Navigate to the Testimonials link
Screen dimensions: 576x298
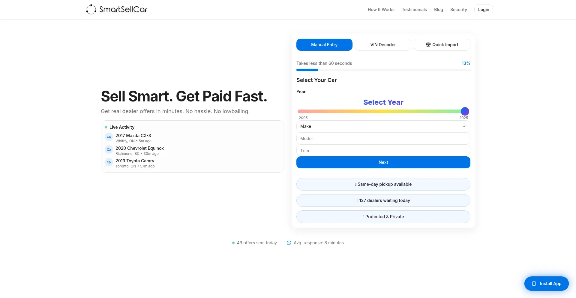[414, 9]
